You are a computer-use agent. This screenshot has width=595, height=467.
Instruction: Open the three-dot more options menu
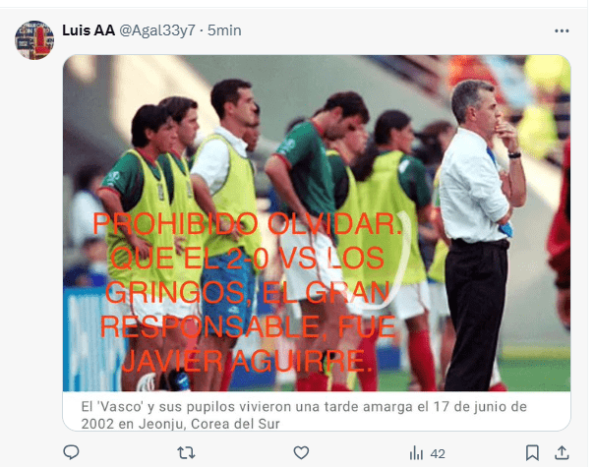(562, 30)
